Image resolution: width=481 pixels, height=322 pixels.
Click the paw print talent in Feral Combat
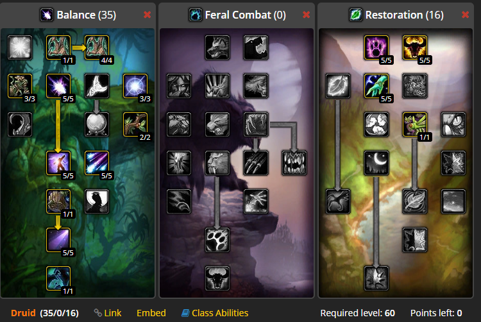click(217, 240)
